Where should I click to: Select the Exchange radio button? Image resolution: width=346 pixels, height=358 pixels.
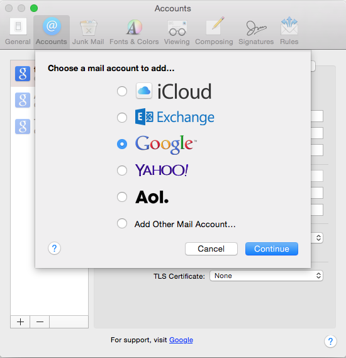point(122,118)
